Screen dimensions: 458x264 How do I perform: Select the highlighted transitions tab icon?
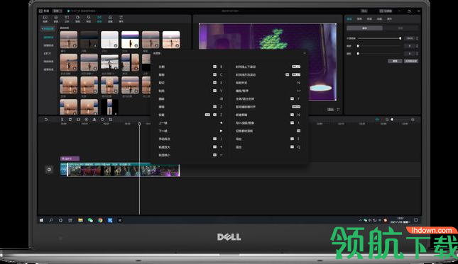(x=99, y=19)
